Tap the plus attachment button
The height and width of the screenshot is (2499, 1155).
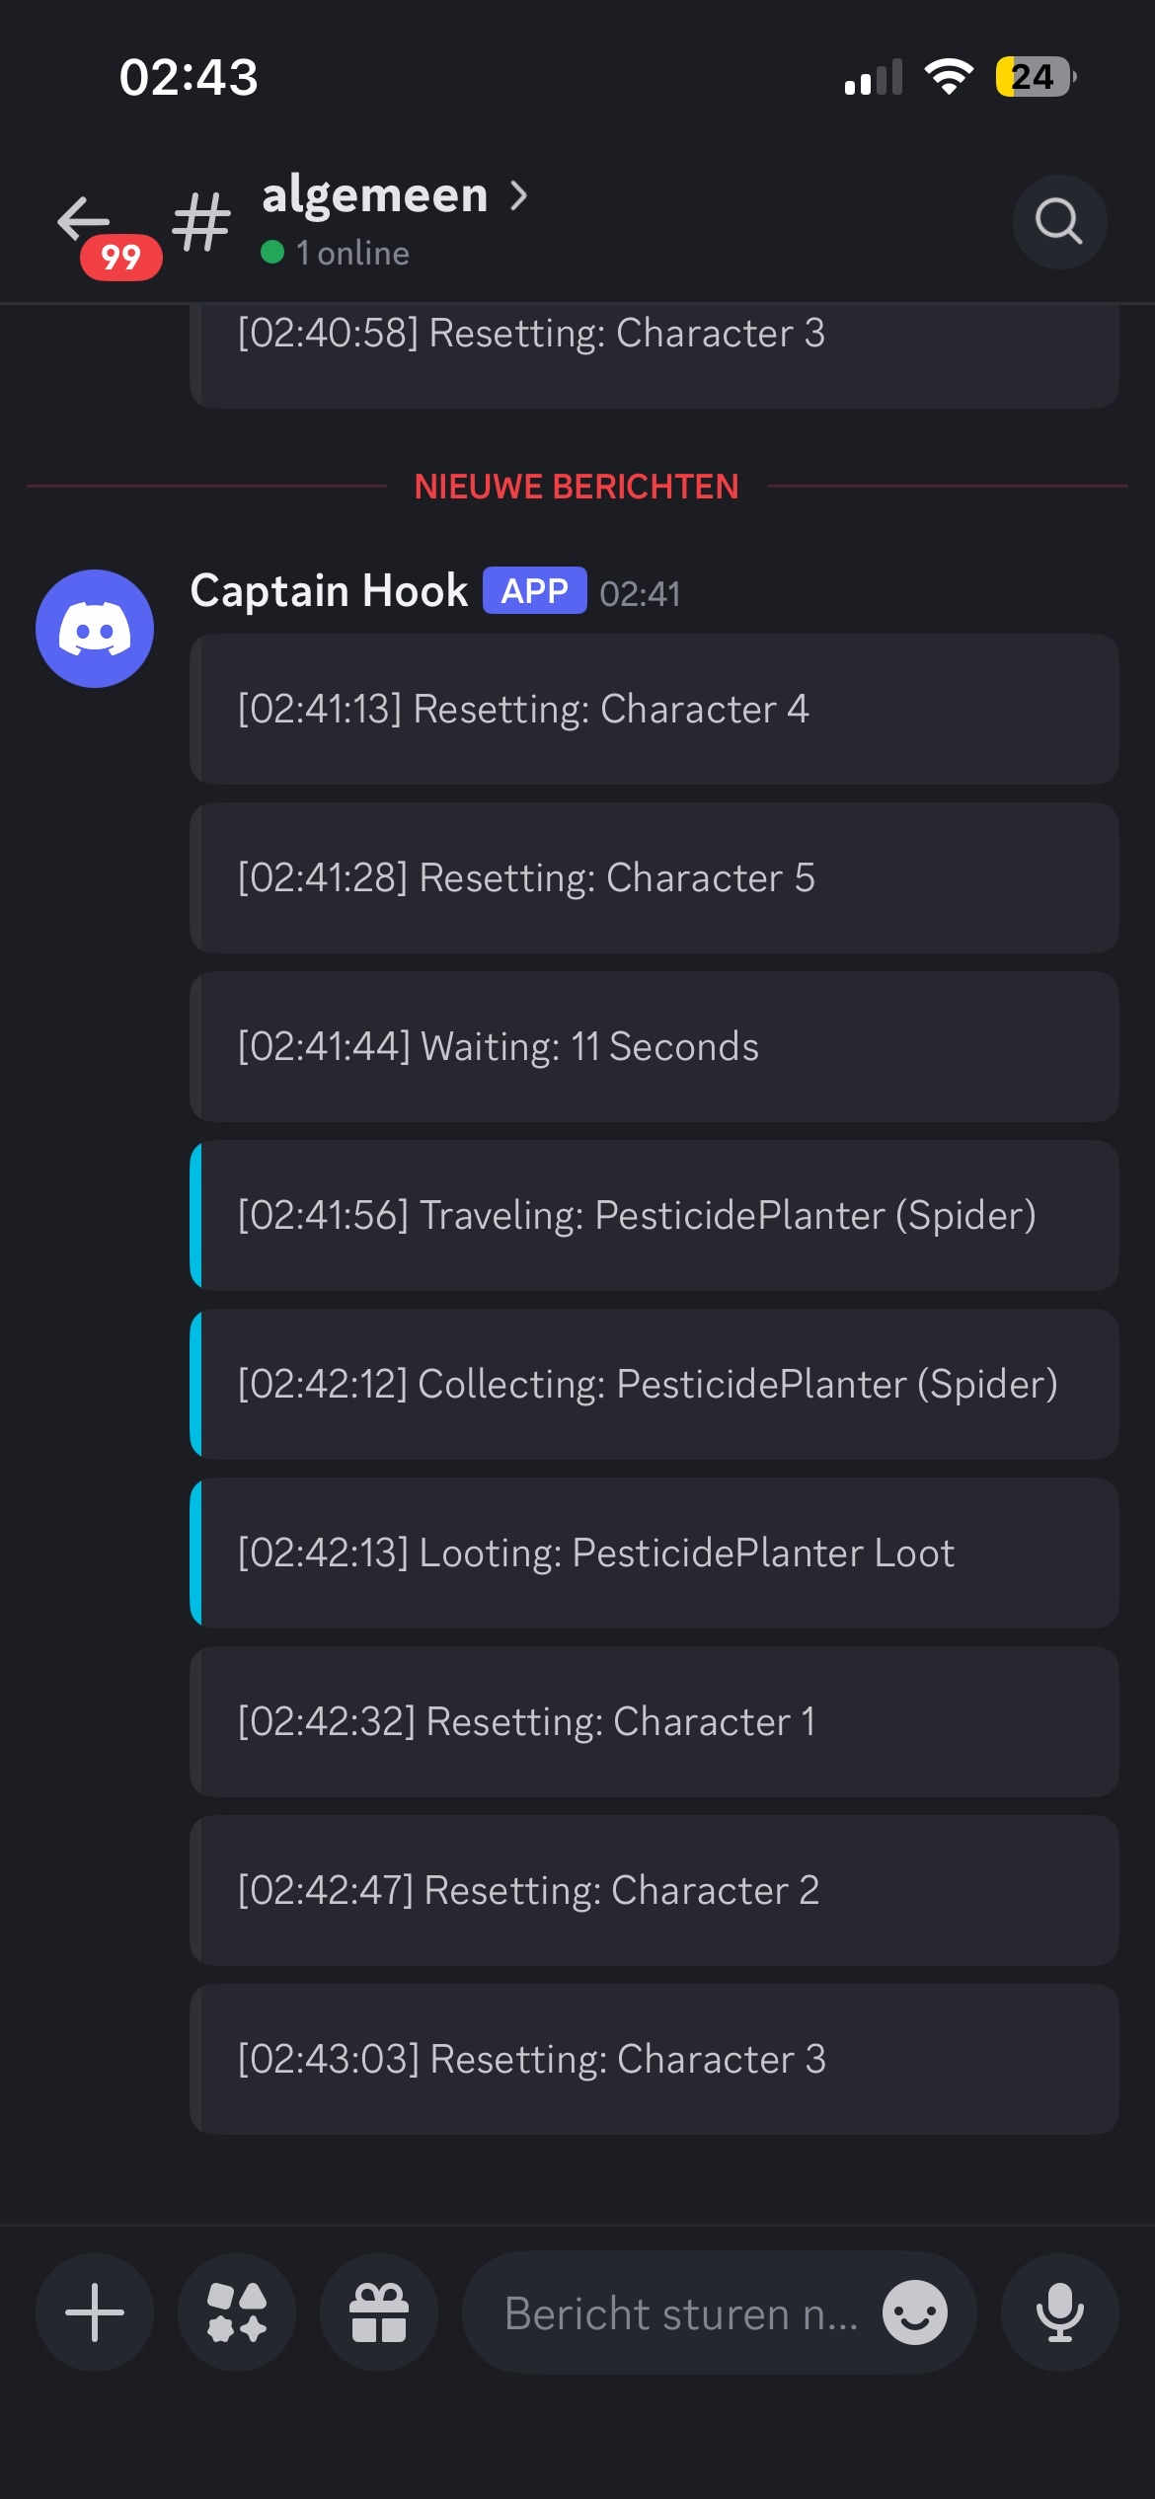[x=95, y=2312]
